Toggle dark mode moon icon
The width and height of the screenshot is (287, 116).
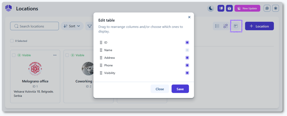click(210, 8)
